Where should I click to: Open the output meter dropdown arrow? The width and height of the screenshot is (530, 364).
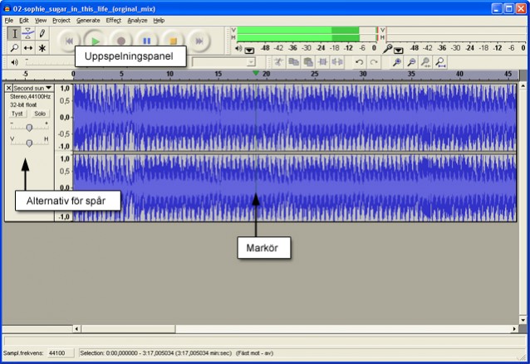pos(249,51)
